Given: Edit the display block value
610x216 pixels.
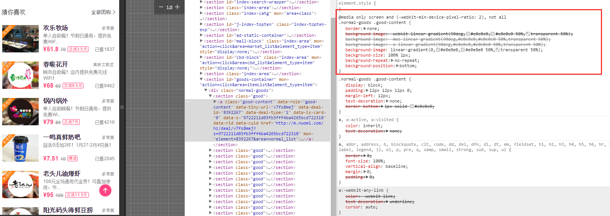Looking at the screenshot, I should 375,85.
